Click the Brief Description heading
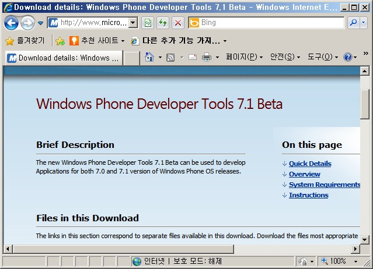Screen dimensions: 373x269 [x=75, y=145]
